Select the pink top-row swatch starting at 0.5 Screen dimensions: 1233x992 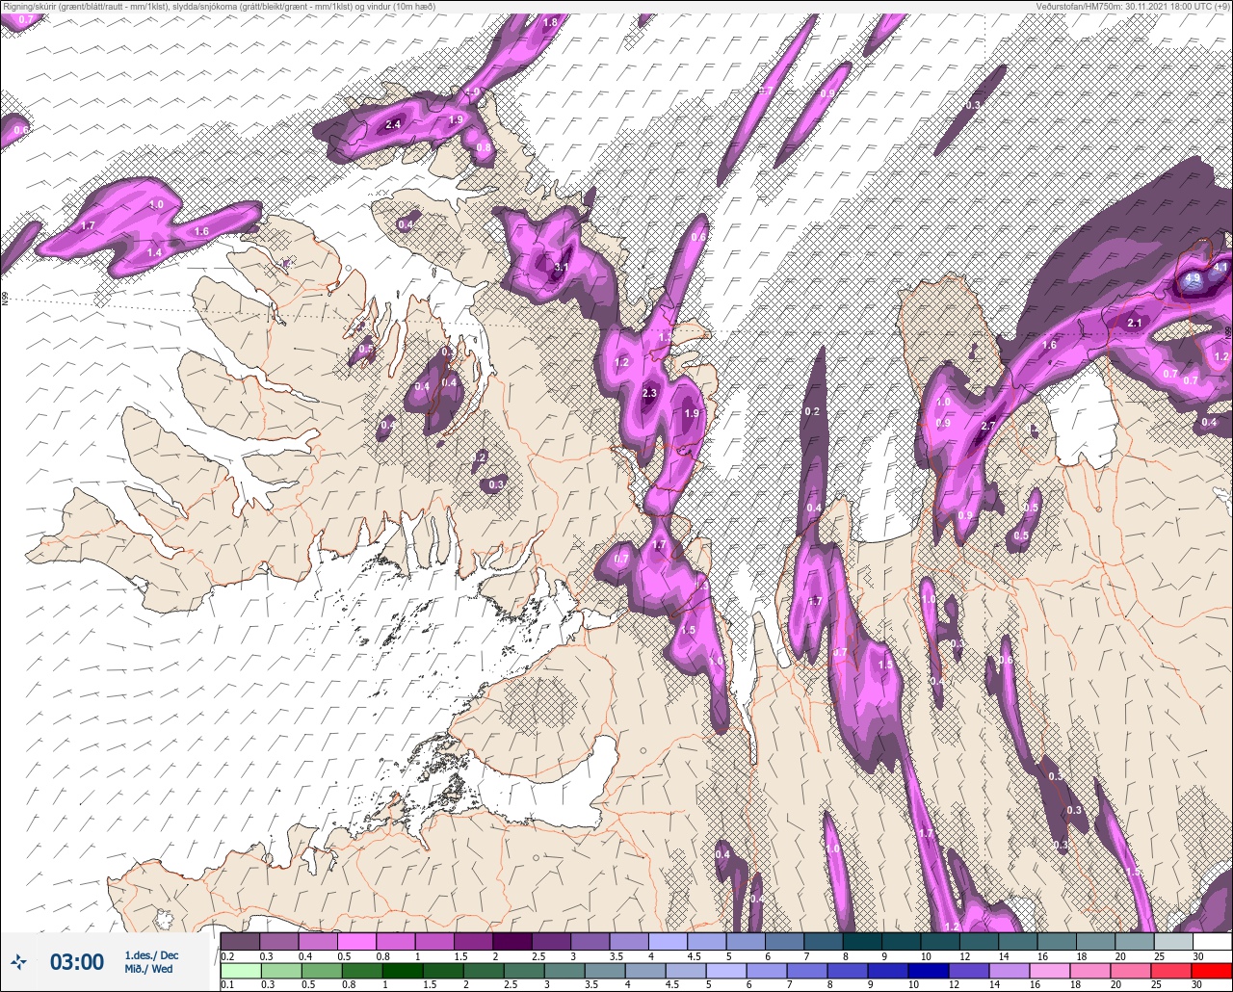356,941
